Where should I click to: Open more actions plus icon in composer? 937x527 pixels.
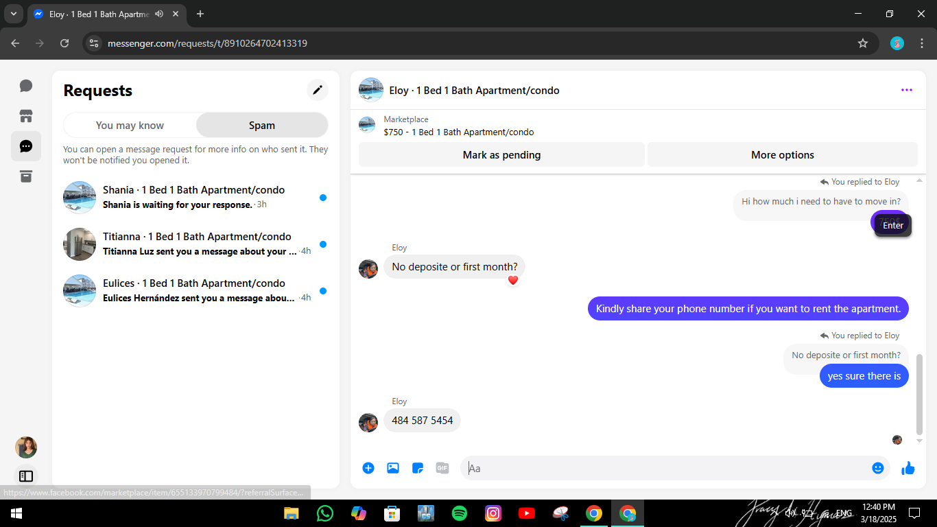coord(368,468)
